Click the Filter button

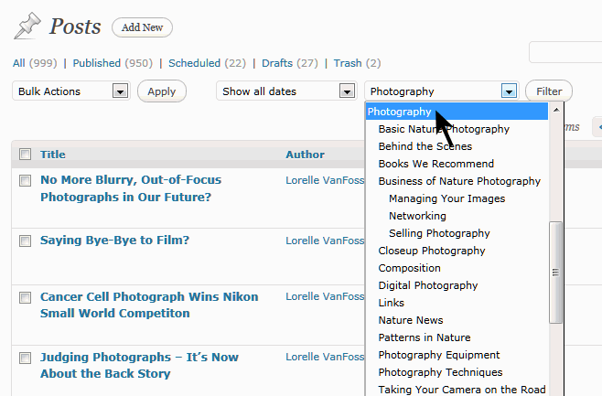point(549,91)
